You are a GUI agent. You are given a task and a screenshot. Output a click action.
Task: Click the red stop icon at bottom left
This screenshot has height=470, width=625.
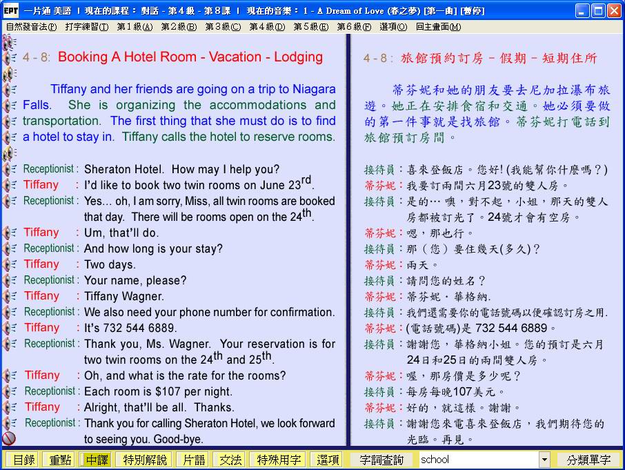click(9, 438)
